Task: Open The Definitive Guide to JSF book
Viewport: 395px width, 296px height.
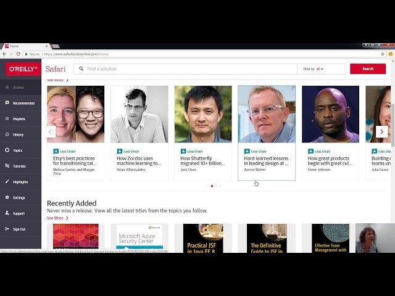Action: (x=267, y=238)
